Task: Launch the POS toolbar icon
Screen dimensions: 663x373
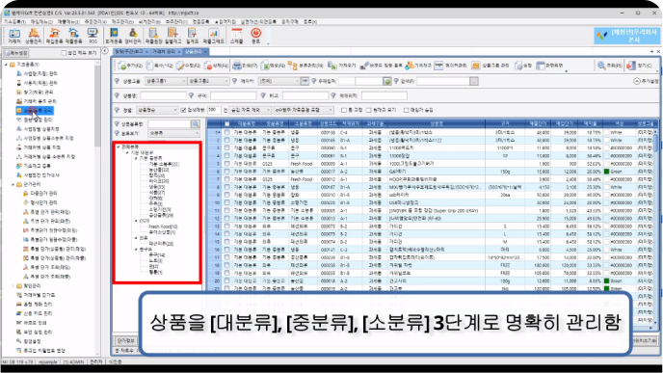Action: (x=93, y=36)
